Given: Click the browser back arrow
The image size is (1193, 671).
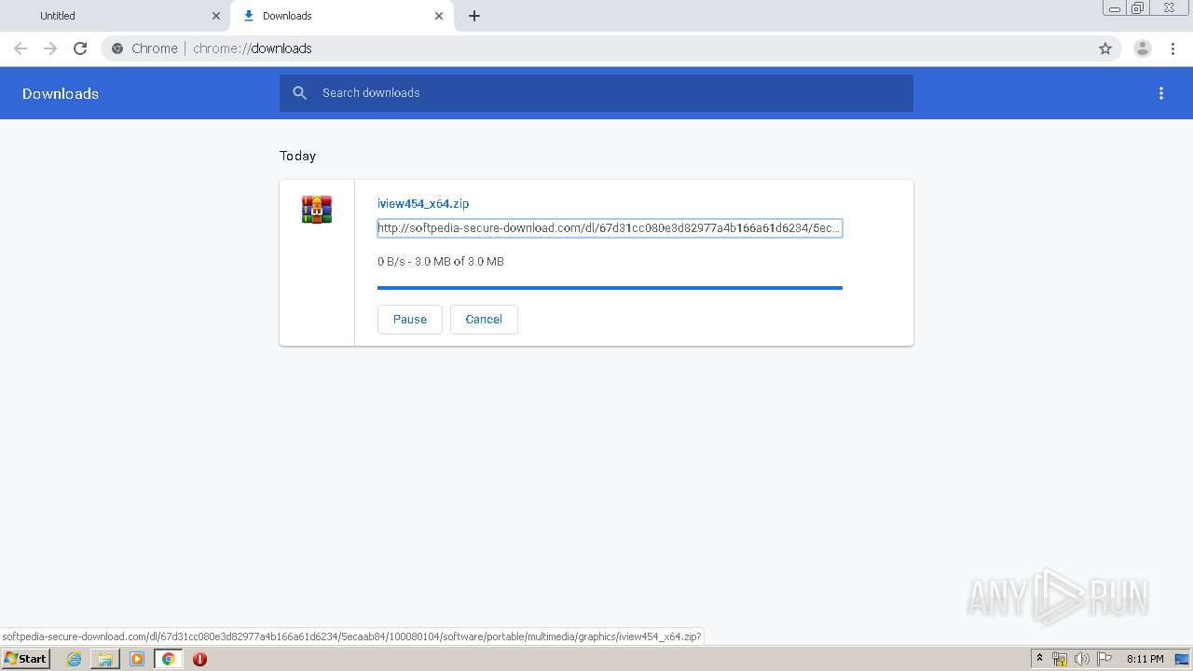Looking at the screenshot, I should point(21,48).
